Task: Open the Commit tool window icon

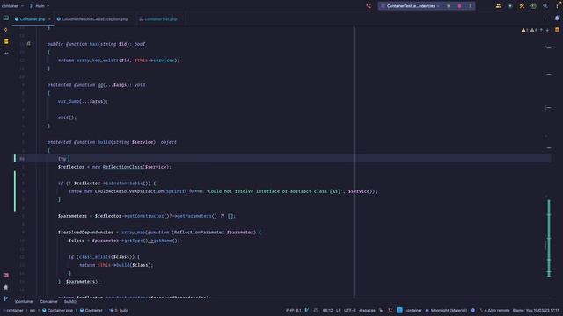Action: coord(6,30)
